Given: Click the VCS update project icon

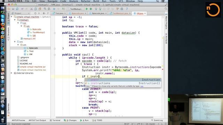Looking at the screenshot, I should coord(96,9).
